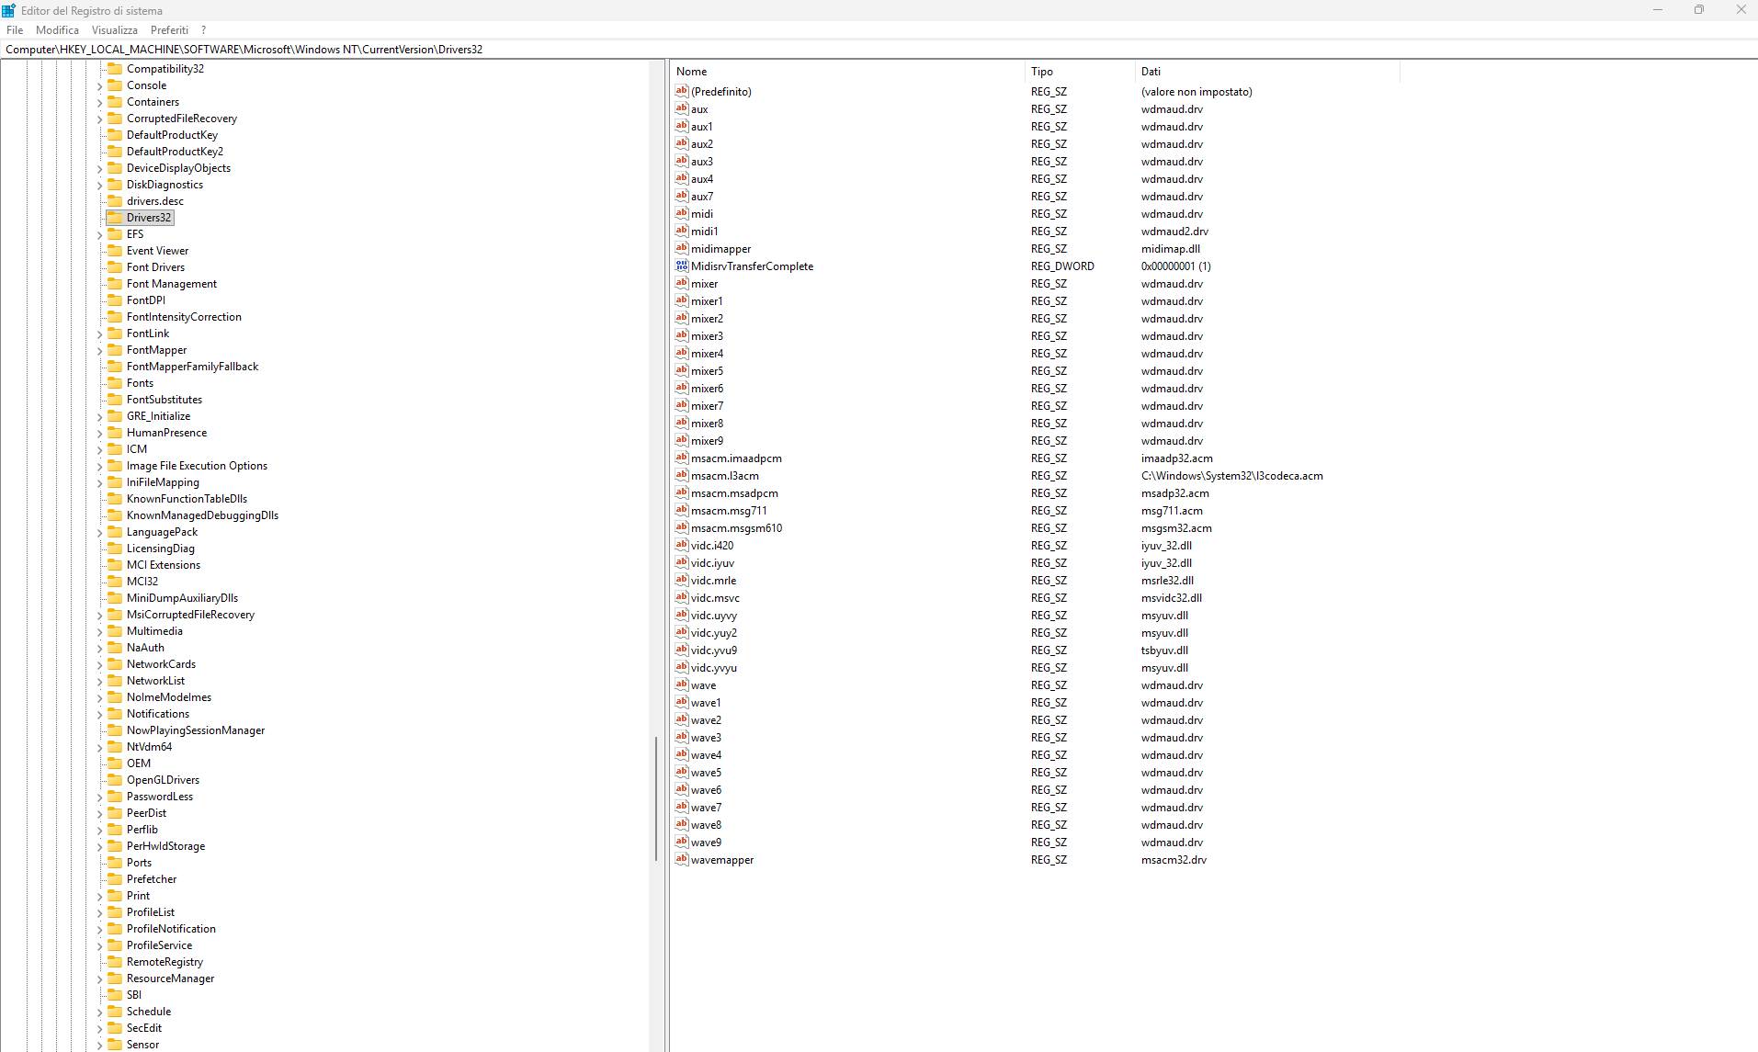Screen dimensions: 1758x1052
Task: Click the Registry Editor app icon in title bar
Action: 8,10
